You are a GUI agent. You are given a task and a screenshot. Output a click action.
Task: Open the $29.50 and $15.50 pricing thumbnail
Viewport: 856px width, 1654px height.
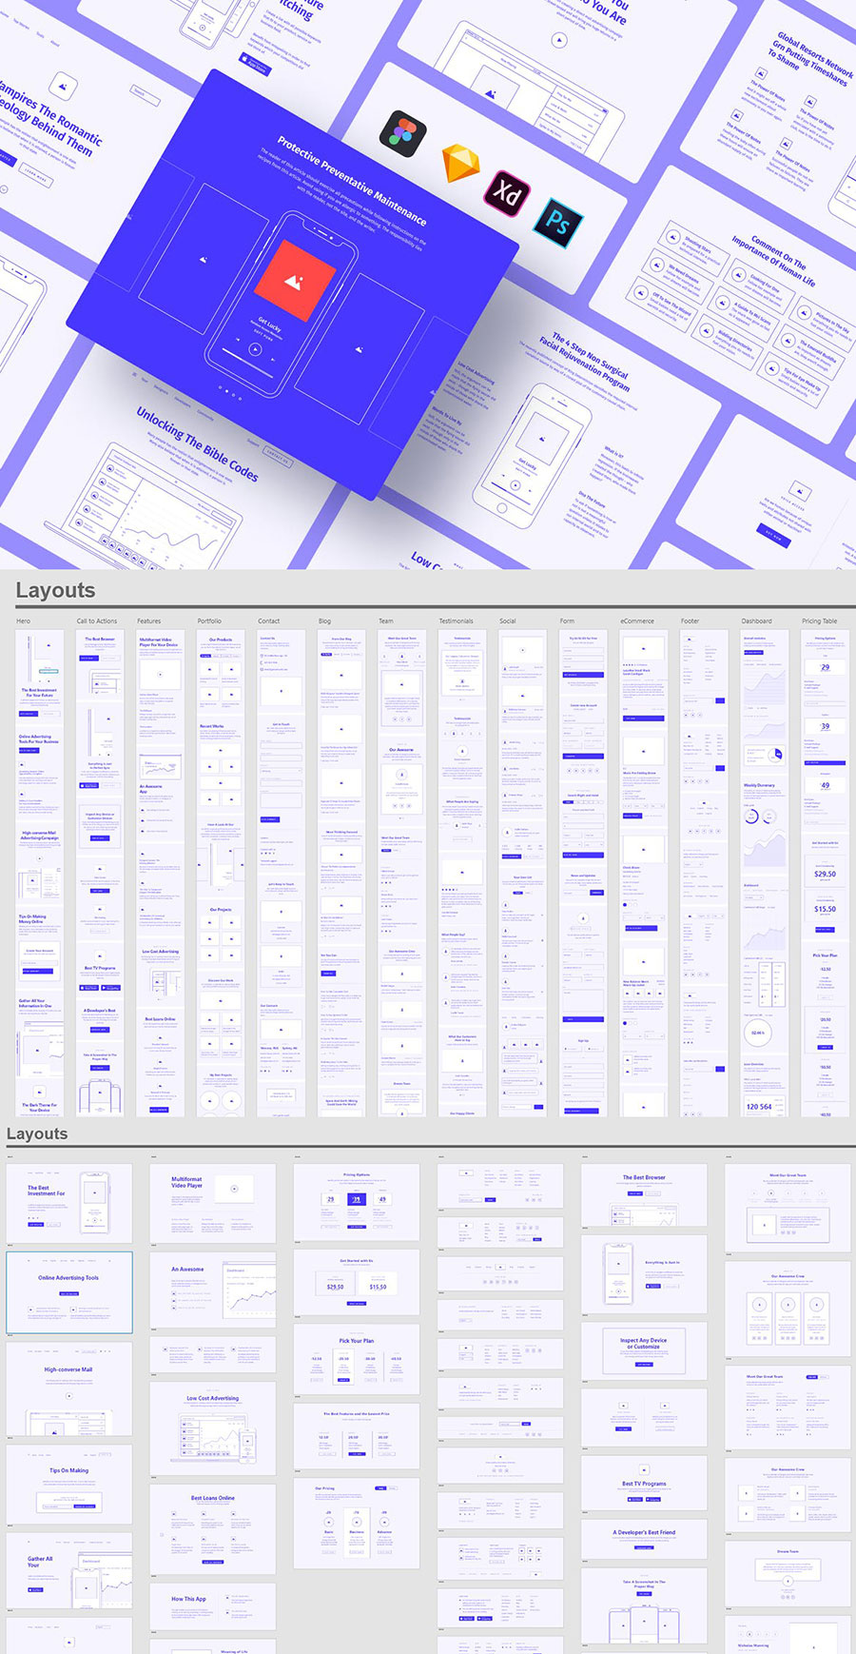(x=357, y=1282)
